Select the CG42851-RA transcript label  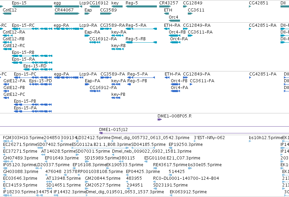tap(263, 25)
